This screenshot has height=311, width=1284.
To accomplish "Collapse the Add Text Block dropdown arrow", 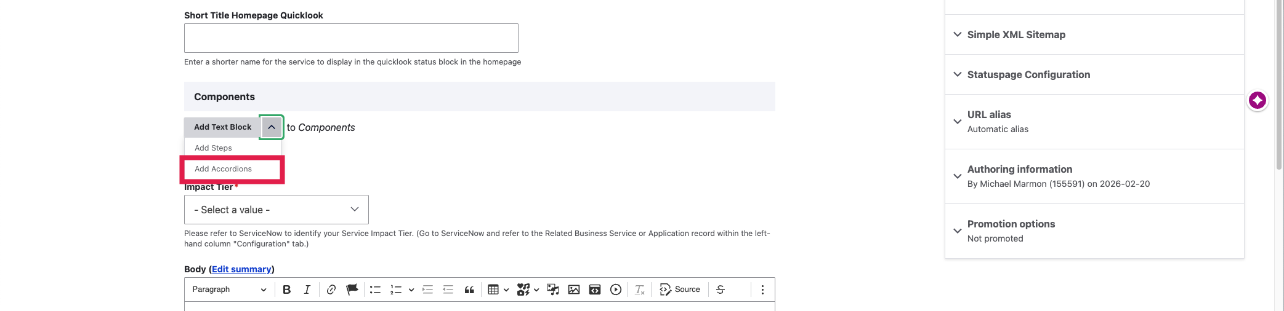I will (271, 127).
